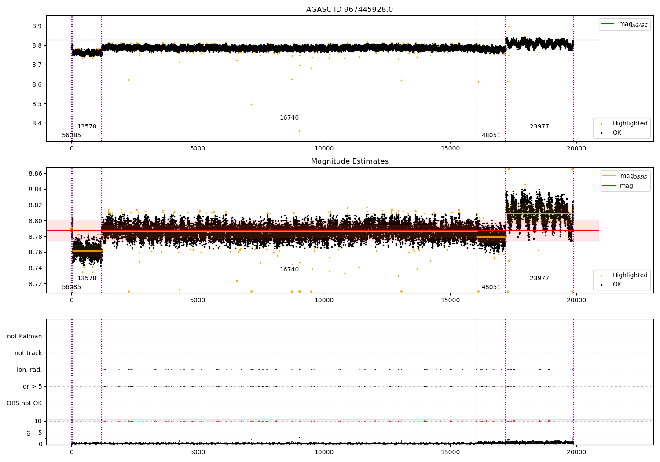The height and width of the screenshot is (462, 660).
Task: Select the Magnitude Estimates plot title
Action: click(349, 161)
